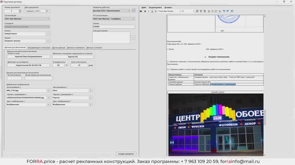Image resolution: width=295 pixels, height=165 pixels.
Task: Click the storefront design image in document
Action: [216, 125]
